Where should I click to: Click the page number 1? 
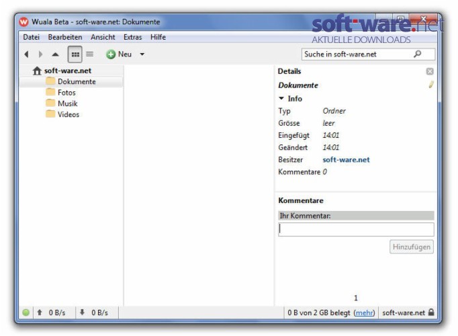click(356, 298)
